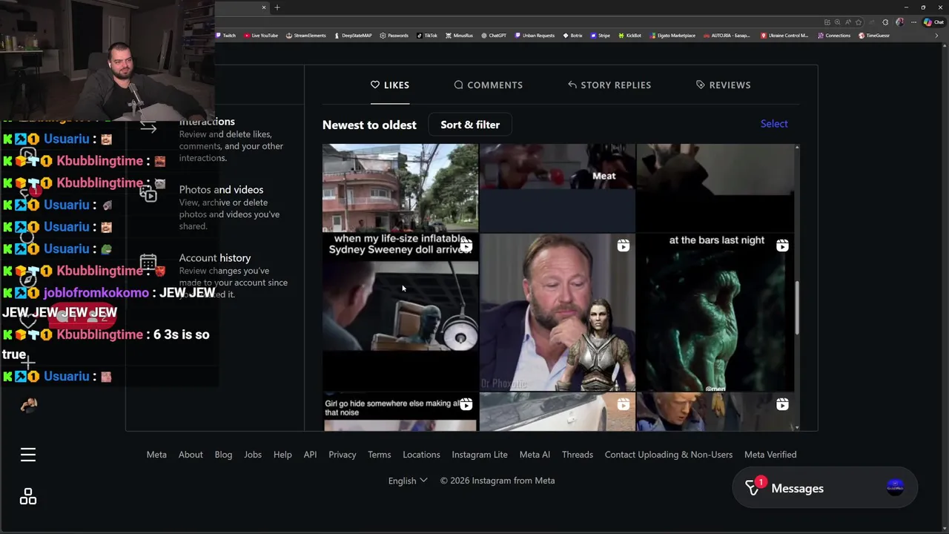Open the ChatGPT bookmark
The image size is (949, 534).
pos(494,36)
